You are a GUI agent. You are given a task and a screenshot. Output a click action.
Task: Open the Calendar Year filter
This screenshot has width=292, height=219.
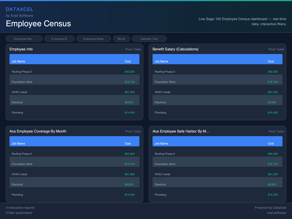[x=149, y=38]
